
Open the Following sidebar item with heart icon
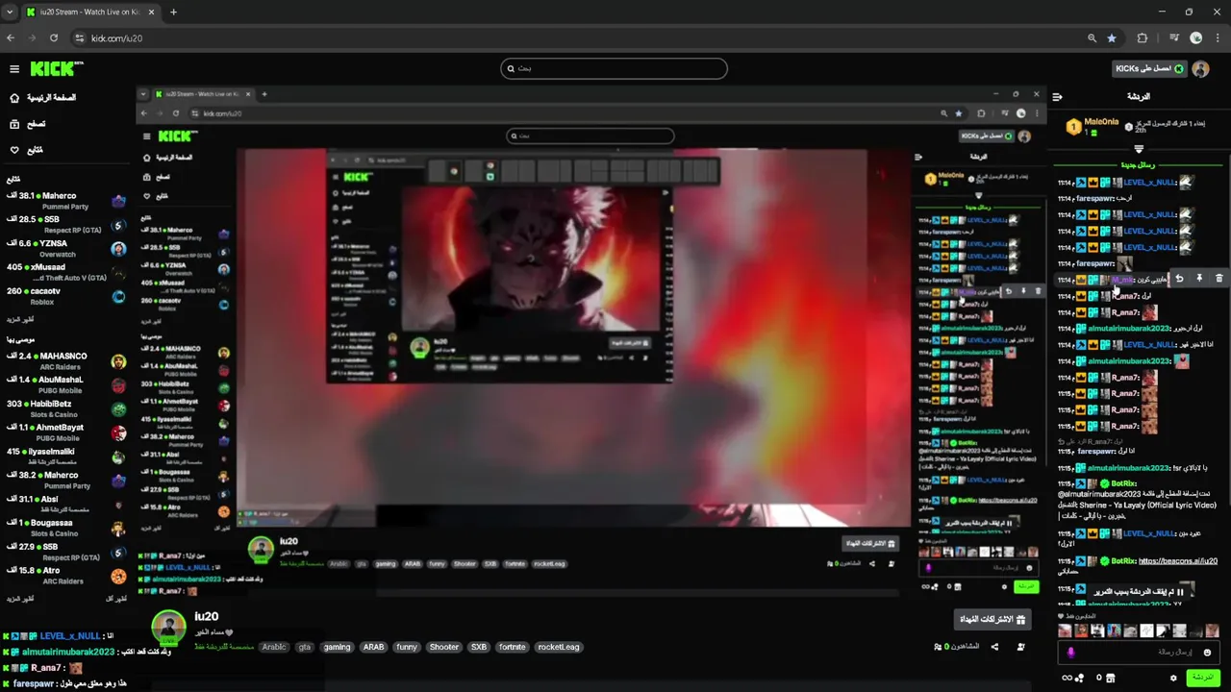[x=26, y=150]
